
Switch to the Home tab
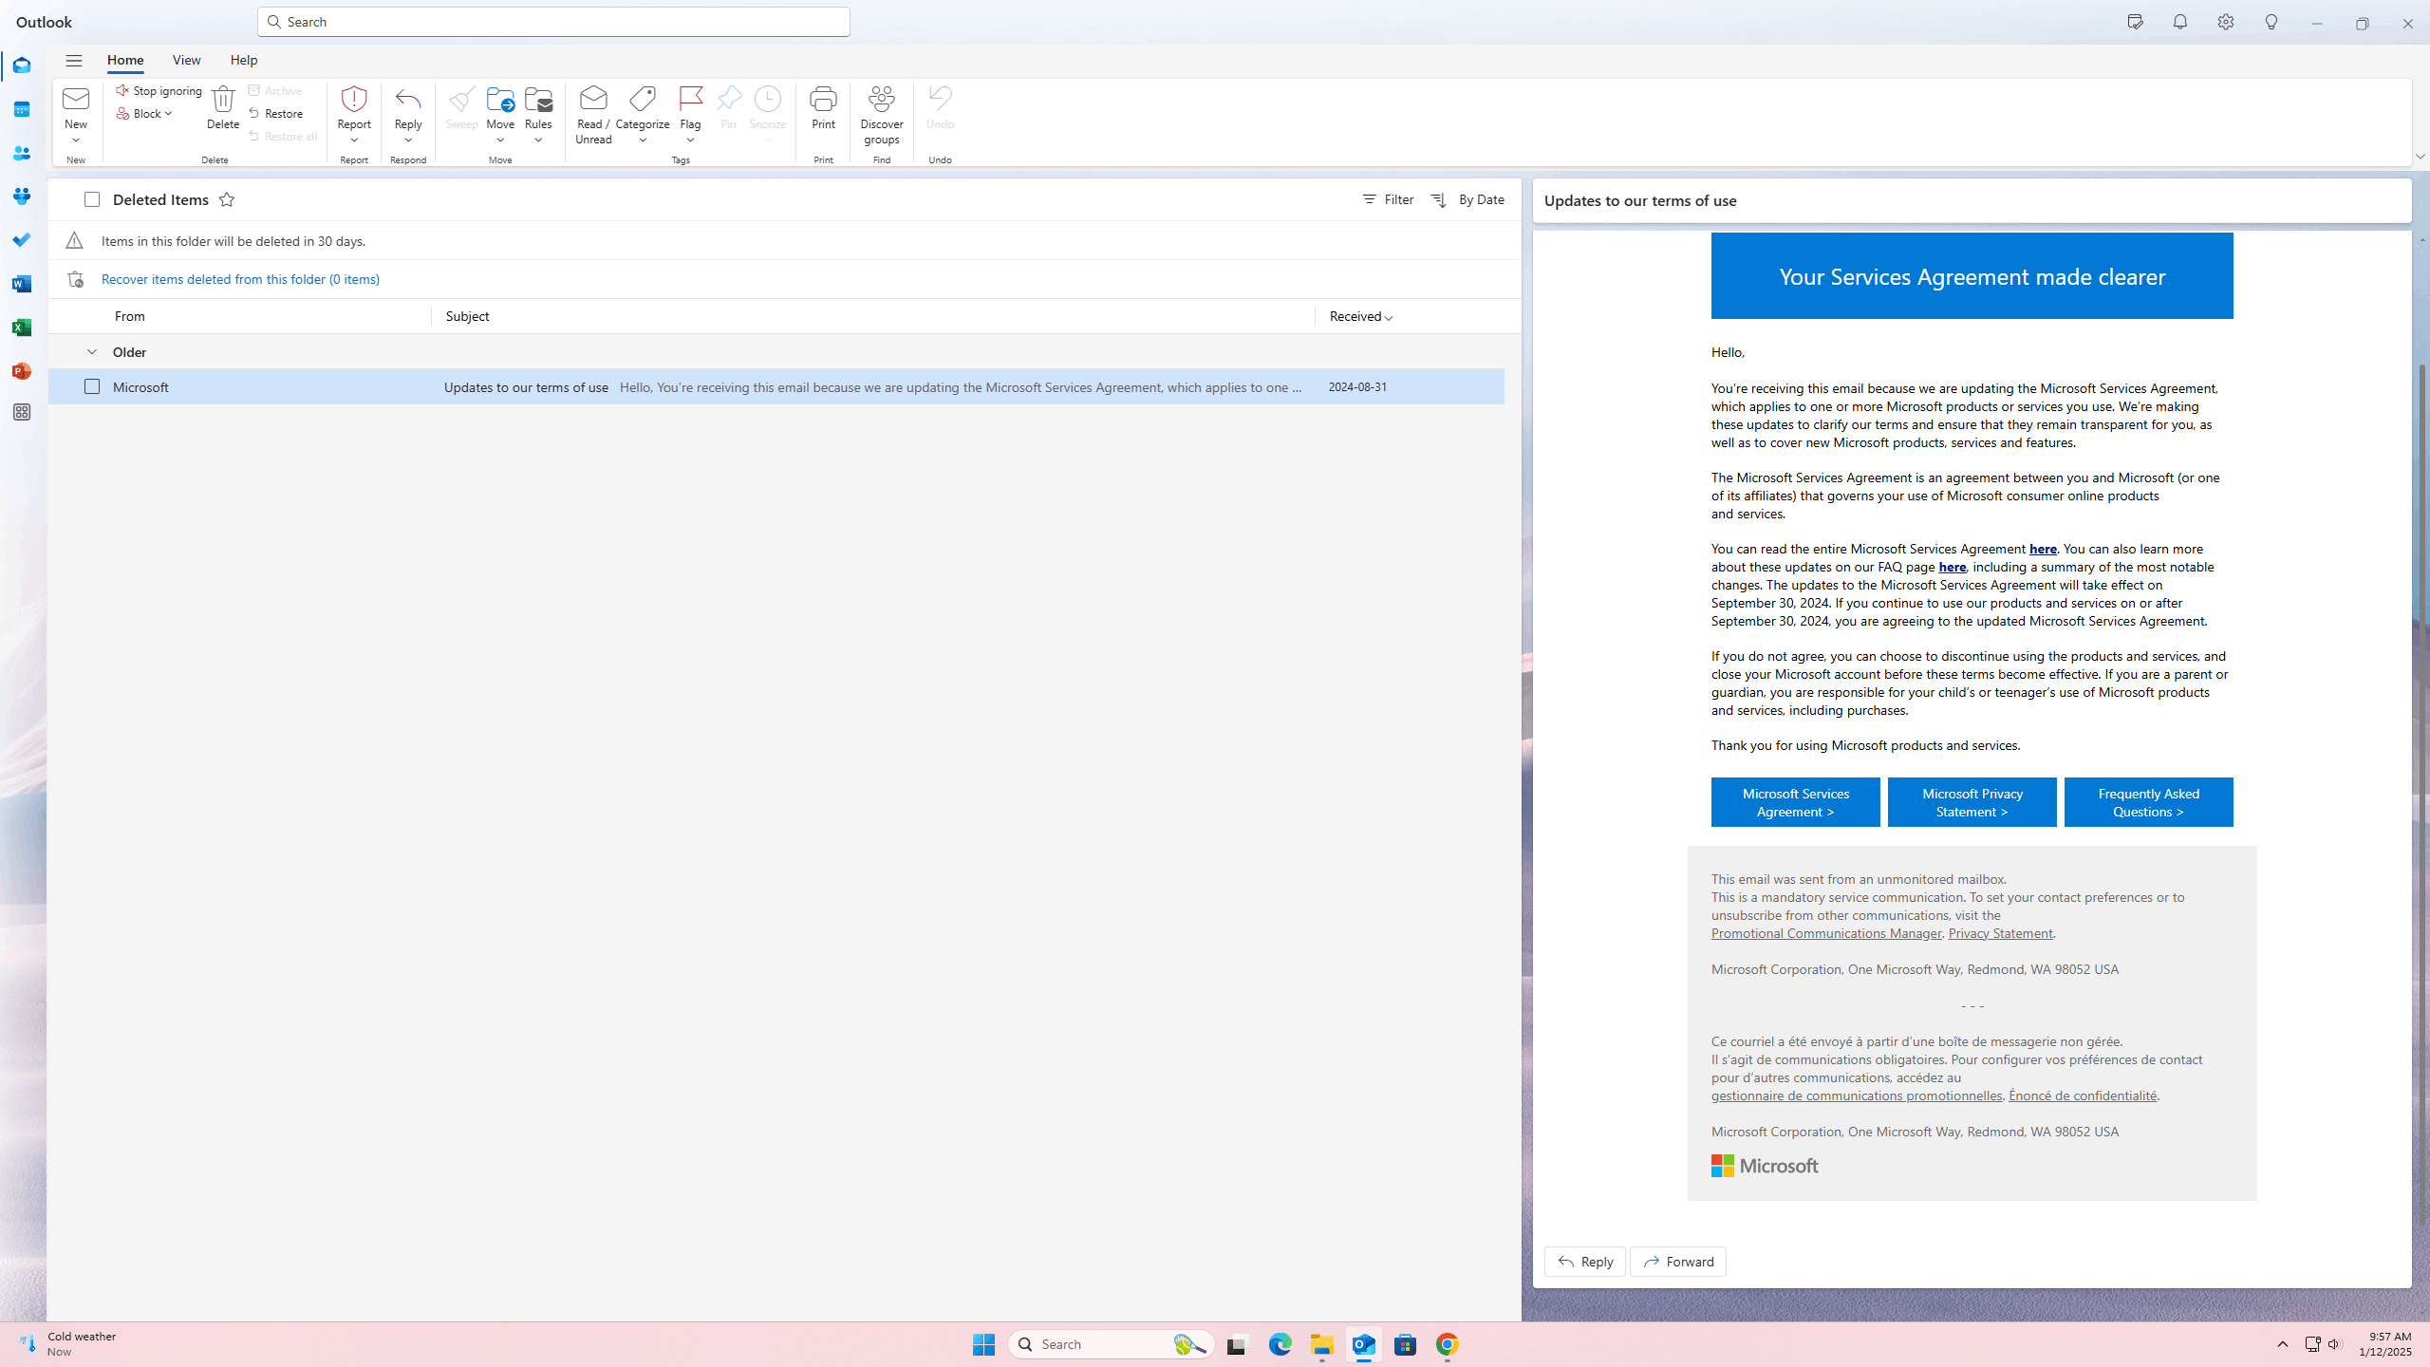125,60
